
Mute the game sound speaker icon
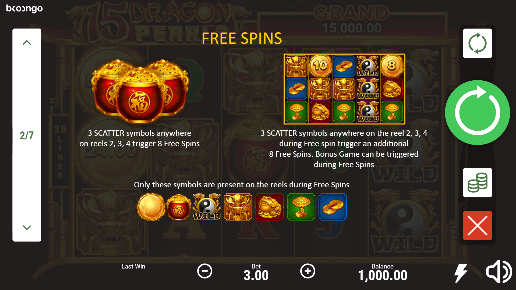tap(499, 271)
